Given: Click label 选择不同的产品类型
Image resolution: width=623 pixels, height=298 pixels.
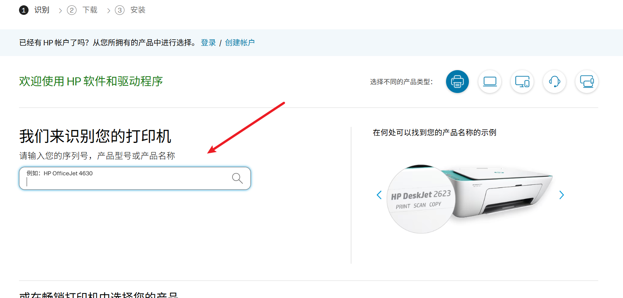Looking at the screenshot, I should (x=401, y=82).
